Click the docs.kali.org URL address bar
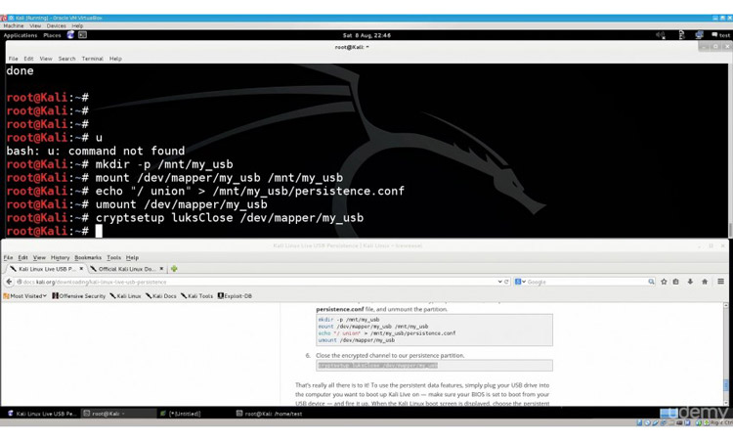Image resolution: width=733 pixels, height=440 pixels. point(257,282)
